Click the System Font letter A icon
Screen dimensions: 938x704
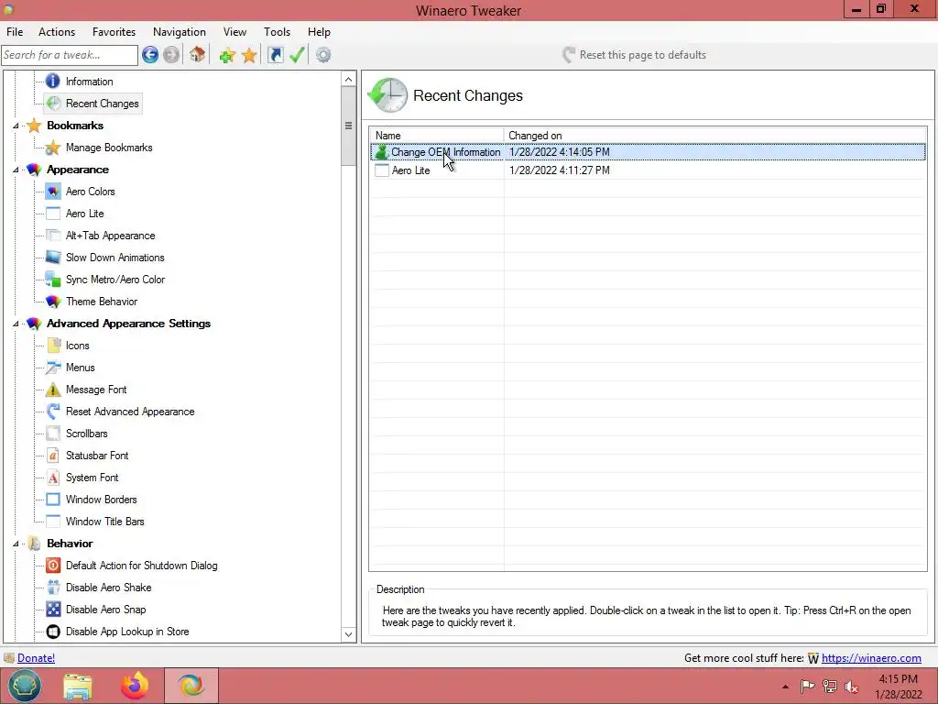pos(52,478)
